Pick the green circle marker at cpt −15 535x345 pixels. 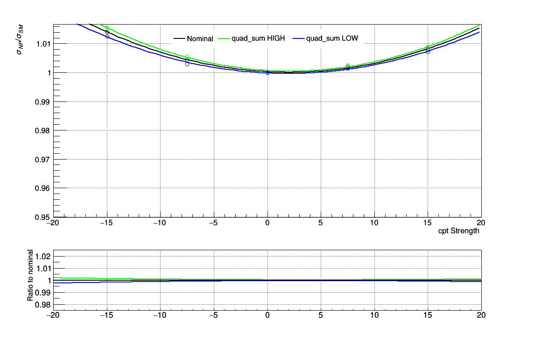[107, 28]
